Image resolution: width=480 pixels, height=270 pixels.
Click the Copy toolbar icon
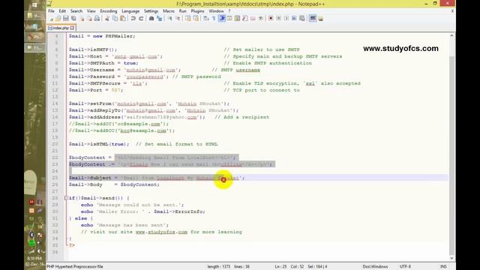(x=115, y=19)
